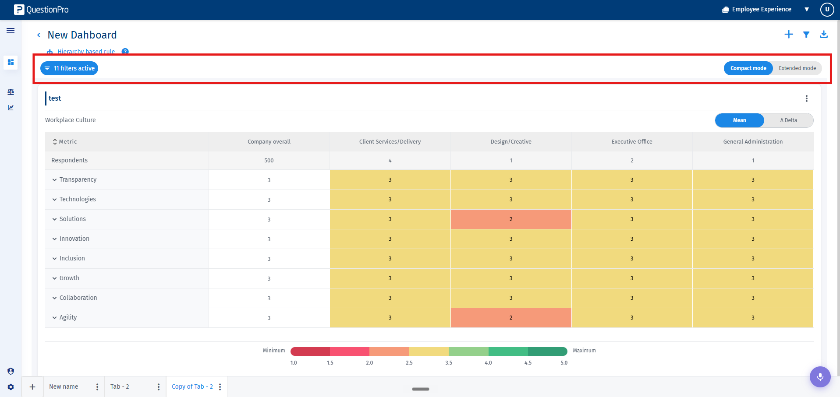
Task: Activate the microphone voice assistant button
Action: pyautogui.click(x=820, y=377)
